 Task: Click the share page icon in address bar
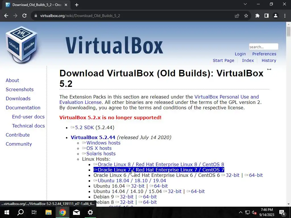237,16
